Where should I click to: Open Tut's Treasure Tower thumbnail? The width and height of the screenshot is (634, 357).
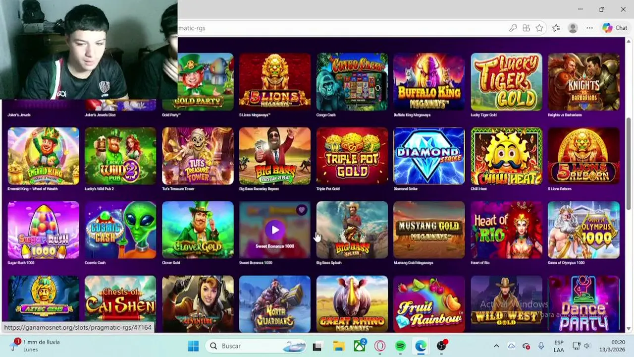pos(198,156)
